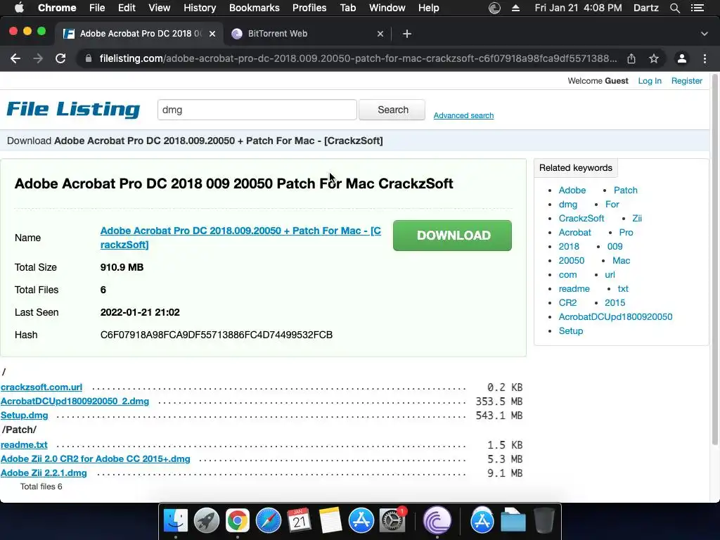The height and width of the screenshot is (540, 720).
Task: Open the Downloads folder in dock
Action: pyautogui.click(x=513, y=521)
